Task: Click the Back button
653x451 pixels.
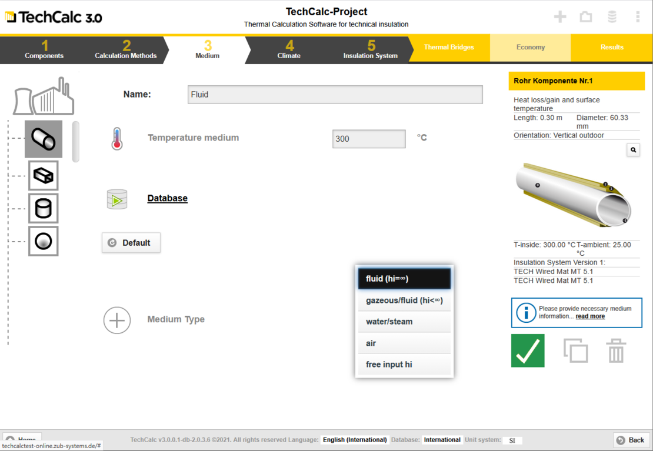Action: 631,440
